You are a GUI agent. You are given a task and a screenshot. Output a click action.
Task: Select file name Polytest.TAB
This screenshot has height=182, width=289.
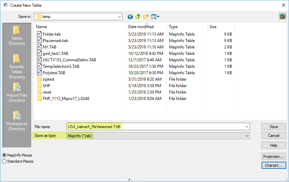54,73
